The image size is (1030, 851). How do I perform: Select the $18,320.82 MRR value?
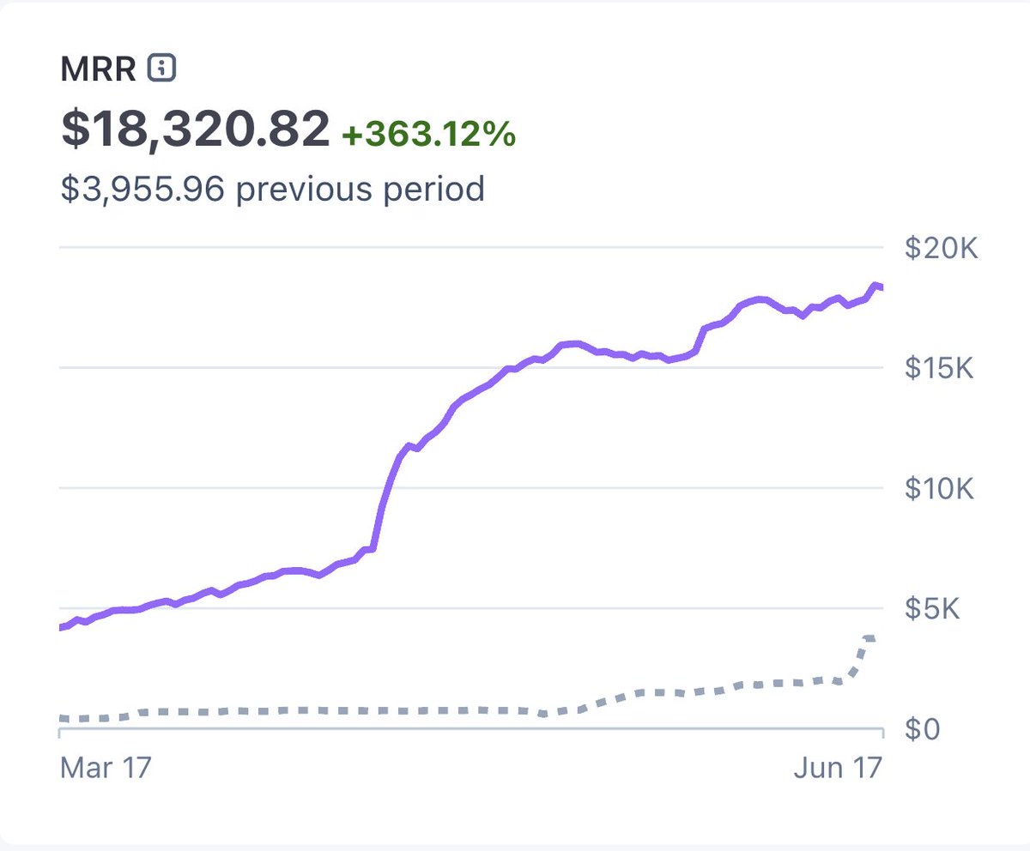pyautogui.click(x=196, y=129)
